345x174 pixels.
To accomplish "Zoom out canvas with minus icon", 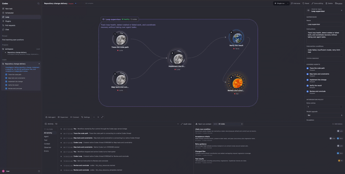I will click(x=94, y=117).
